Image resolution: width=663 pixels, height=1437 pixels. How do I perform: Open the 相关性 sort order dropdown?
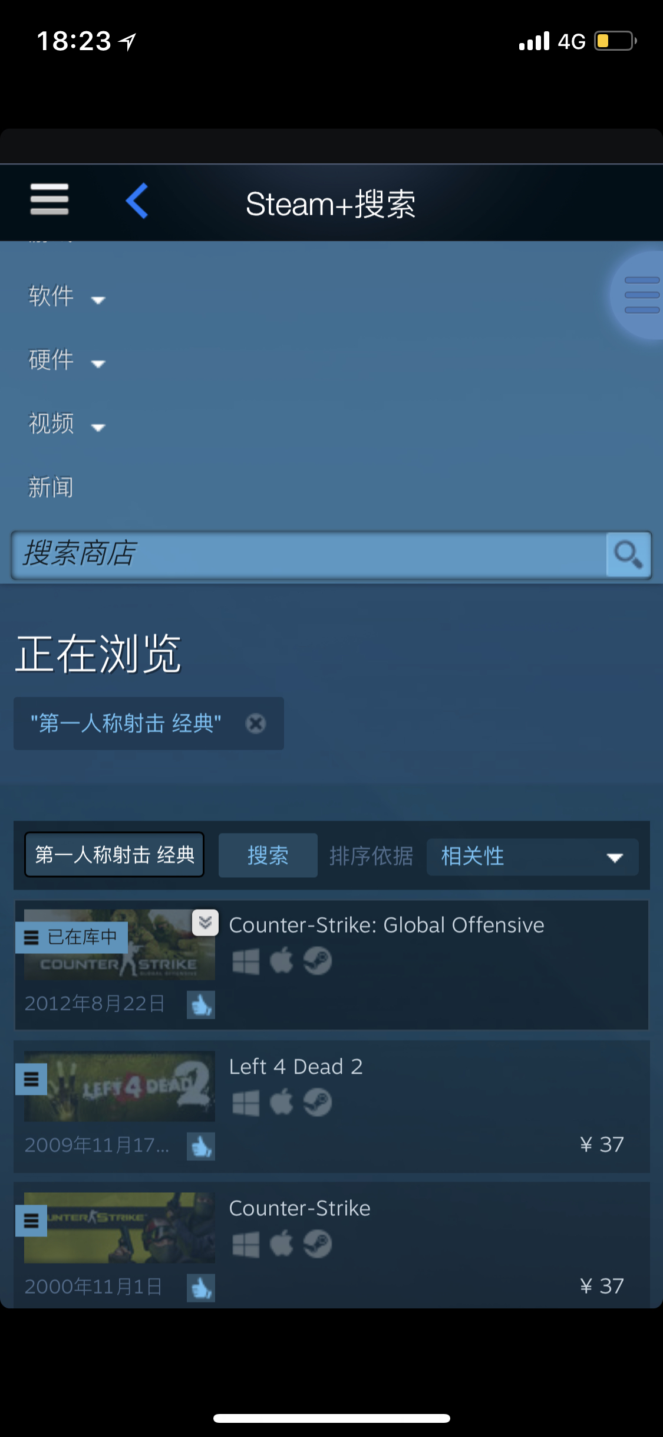(x=532, y=857)
